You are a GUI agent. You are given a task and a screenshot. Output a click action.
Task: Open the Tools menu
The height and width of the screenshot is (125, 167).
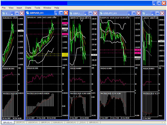tap(37, 8)
